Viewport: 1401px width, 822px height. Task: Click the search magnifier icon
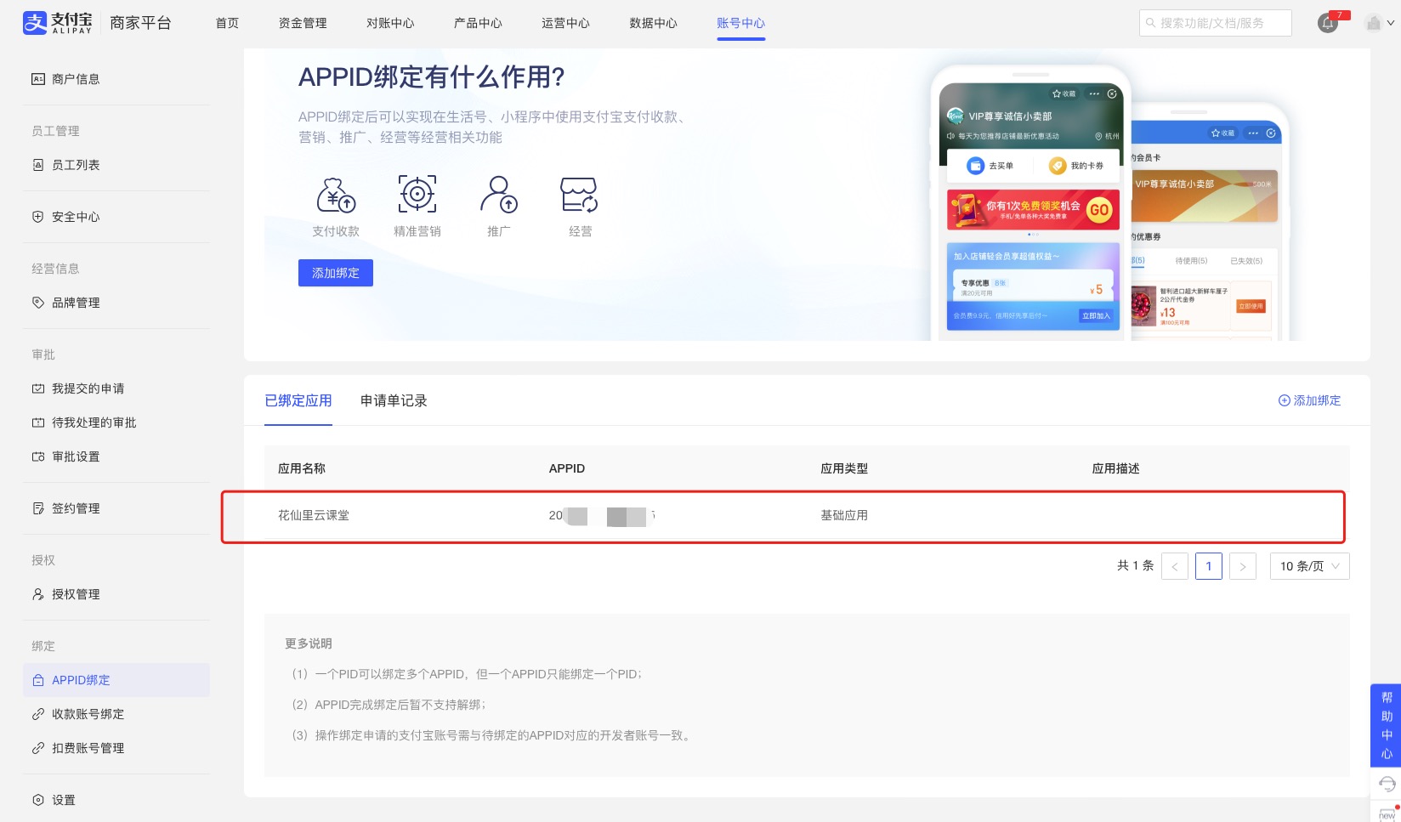pyautogui.click(x=1151, y=23)
